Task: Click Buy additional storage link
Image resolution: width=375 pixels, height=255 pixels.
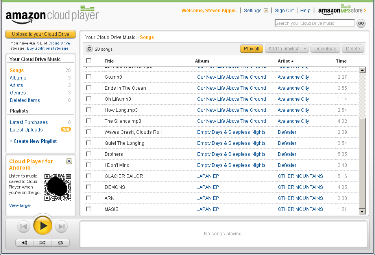Action: coord(48,48)
